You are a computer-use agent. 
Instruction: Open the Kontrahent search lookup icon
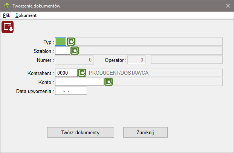coord(82,73)
